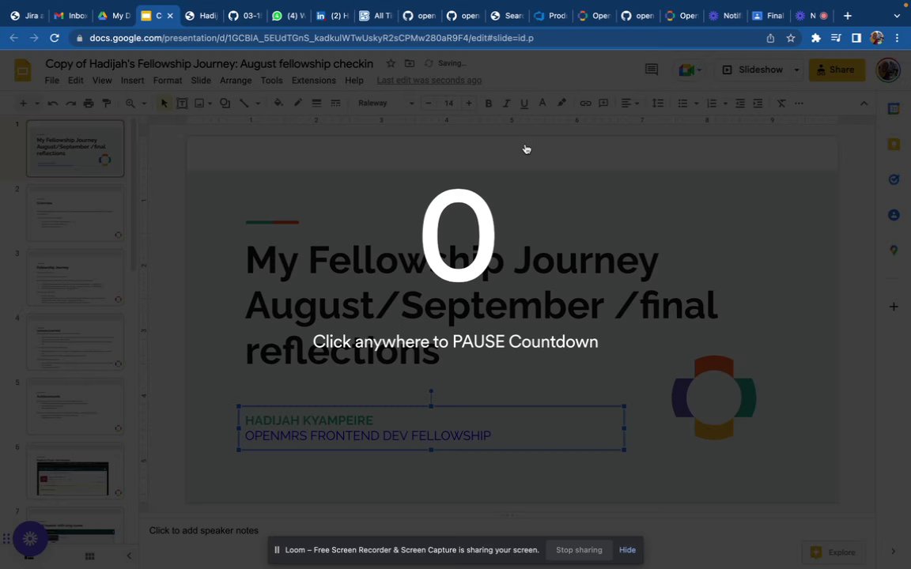The image size is (911, 569).
Task: Insert image from toolbar
Action: click(x=199, y=104)
